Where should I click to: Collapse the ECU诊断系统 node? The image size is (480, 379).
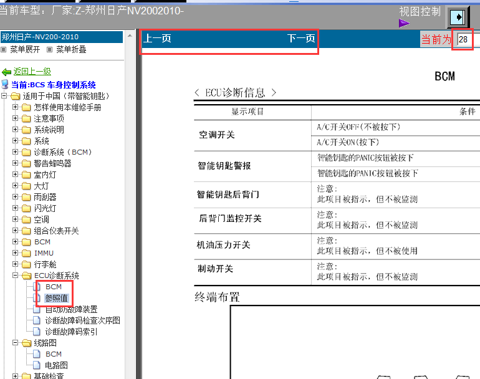(x=15, y=276)
